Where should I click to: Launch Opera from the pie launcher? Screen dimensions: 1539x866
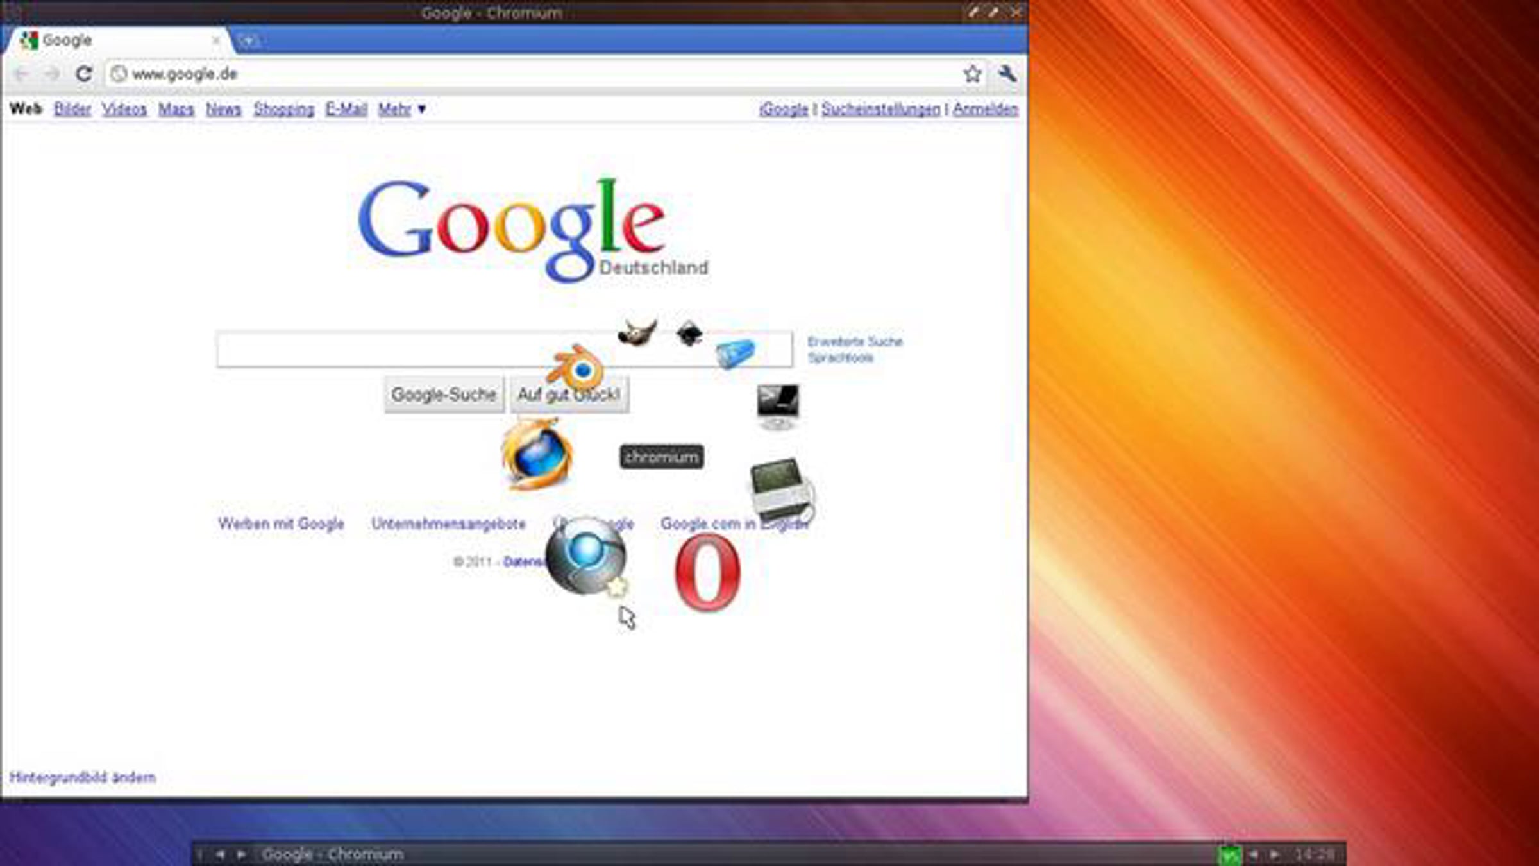(x=707, y=572)
